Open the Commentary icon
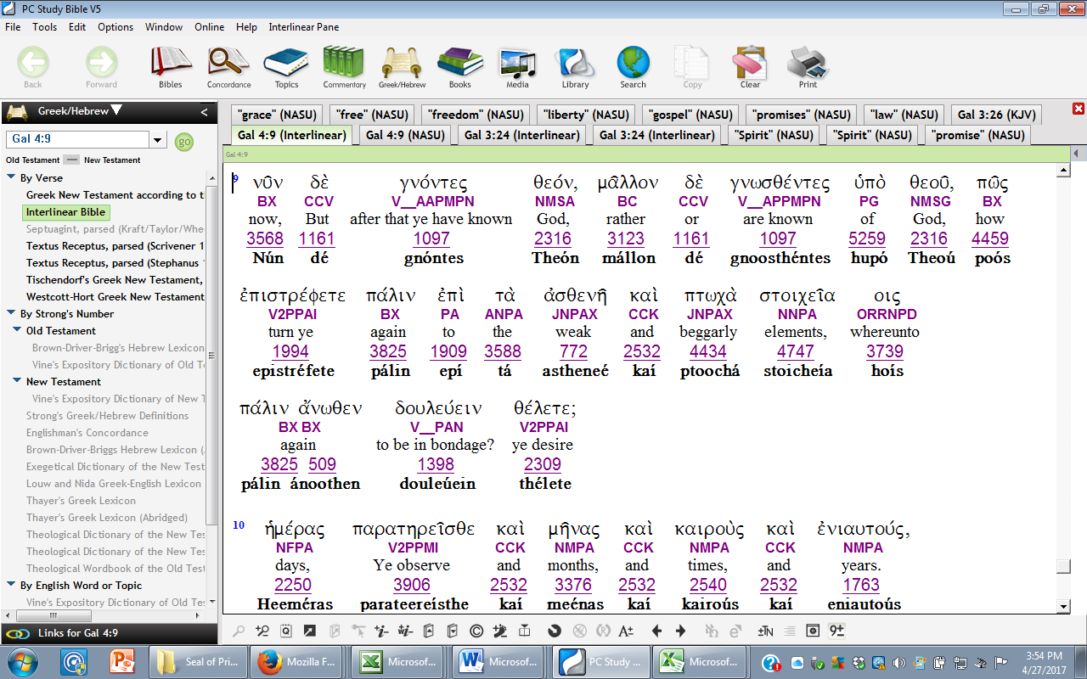This screenshot has height=679, width=1087. click(x=344, y=66)
